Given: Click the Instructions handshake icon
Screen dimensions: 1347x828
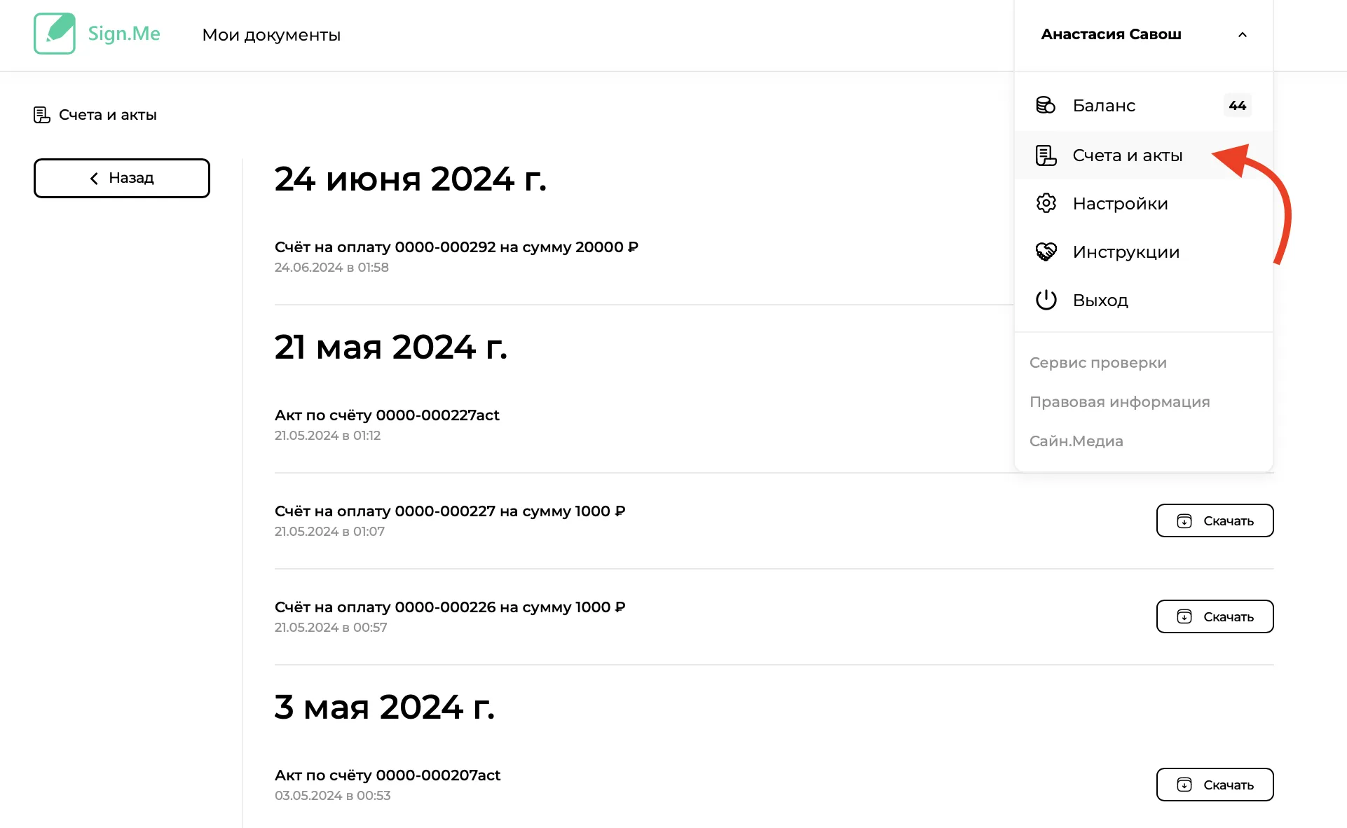Looking at the screenshot, I should 1046,251.
